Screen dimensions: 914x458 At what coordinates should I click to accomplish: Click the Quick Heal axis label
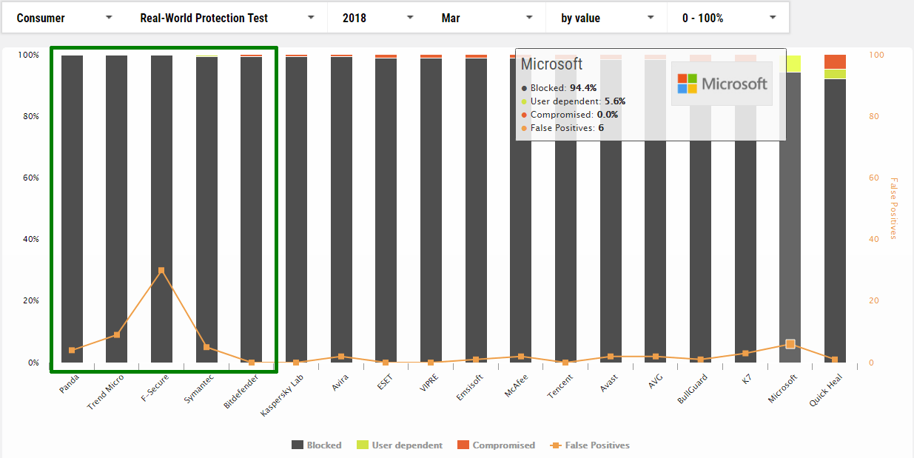825,391
